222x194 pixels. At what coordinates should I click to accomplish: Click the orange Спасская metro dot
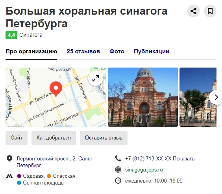[x=49, y=176]
